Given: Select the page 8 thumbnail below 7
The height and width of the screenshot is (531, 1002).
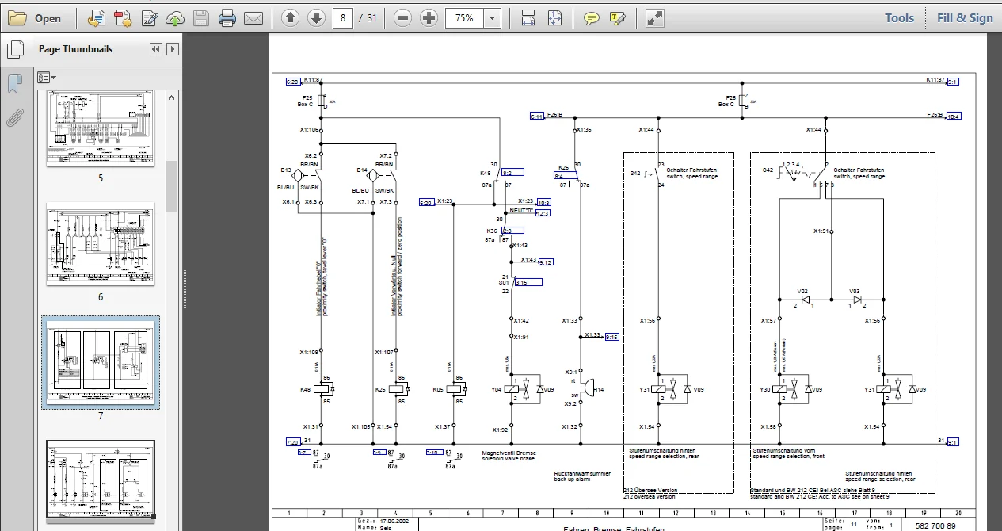Looking at the screenshot, I should click(101, 479).
